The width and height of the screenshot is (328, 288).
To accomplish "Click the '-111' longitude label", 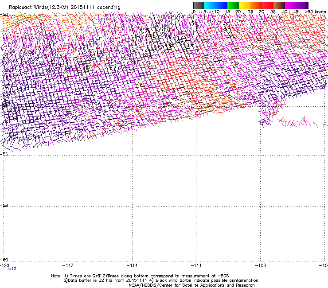I will (196, 265).
